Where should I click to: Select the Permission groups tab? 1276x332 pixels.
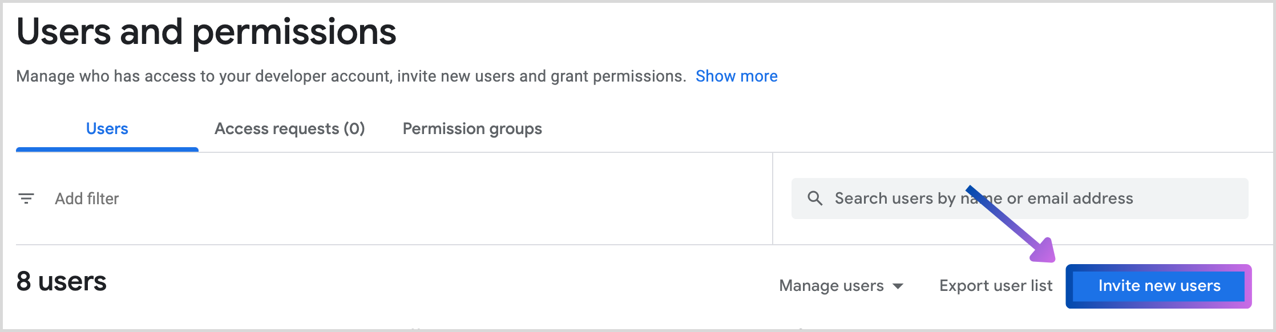pyautogui.click(x=472, y=129)
